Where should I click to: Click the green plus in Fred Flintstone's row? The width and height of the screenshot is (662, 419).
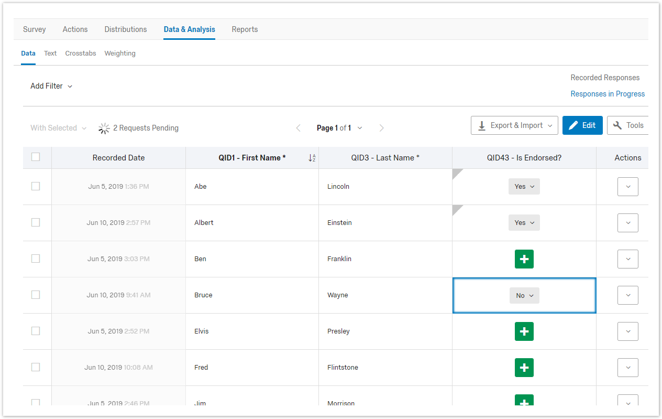click(x=524, y=368)
